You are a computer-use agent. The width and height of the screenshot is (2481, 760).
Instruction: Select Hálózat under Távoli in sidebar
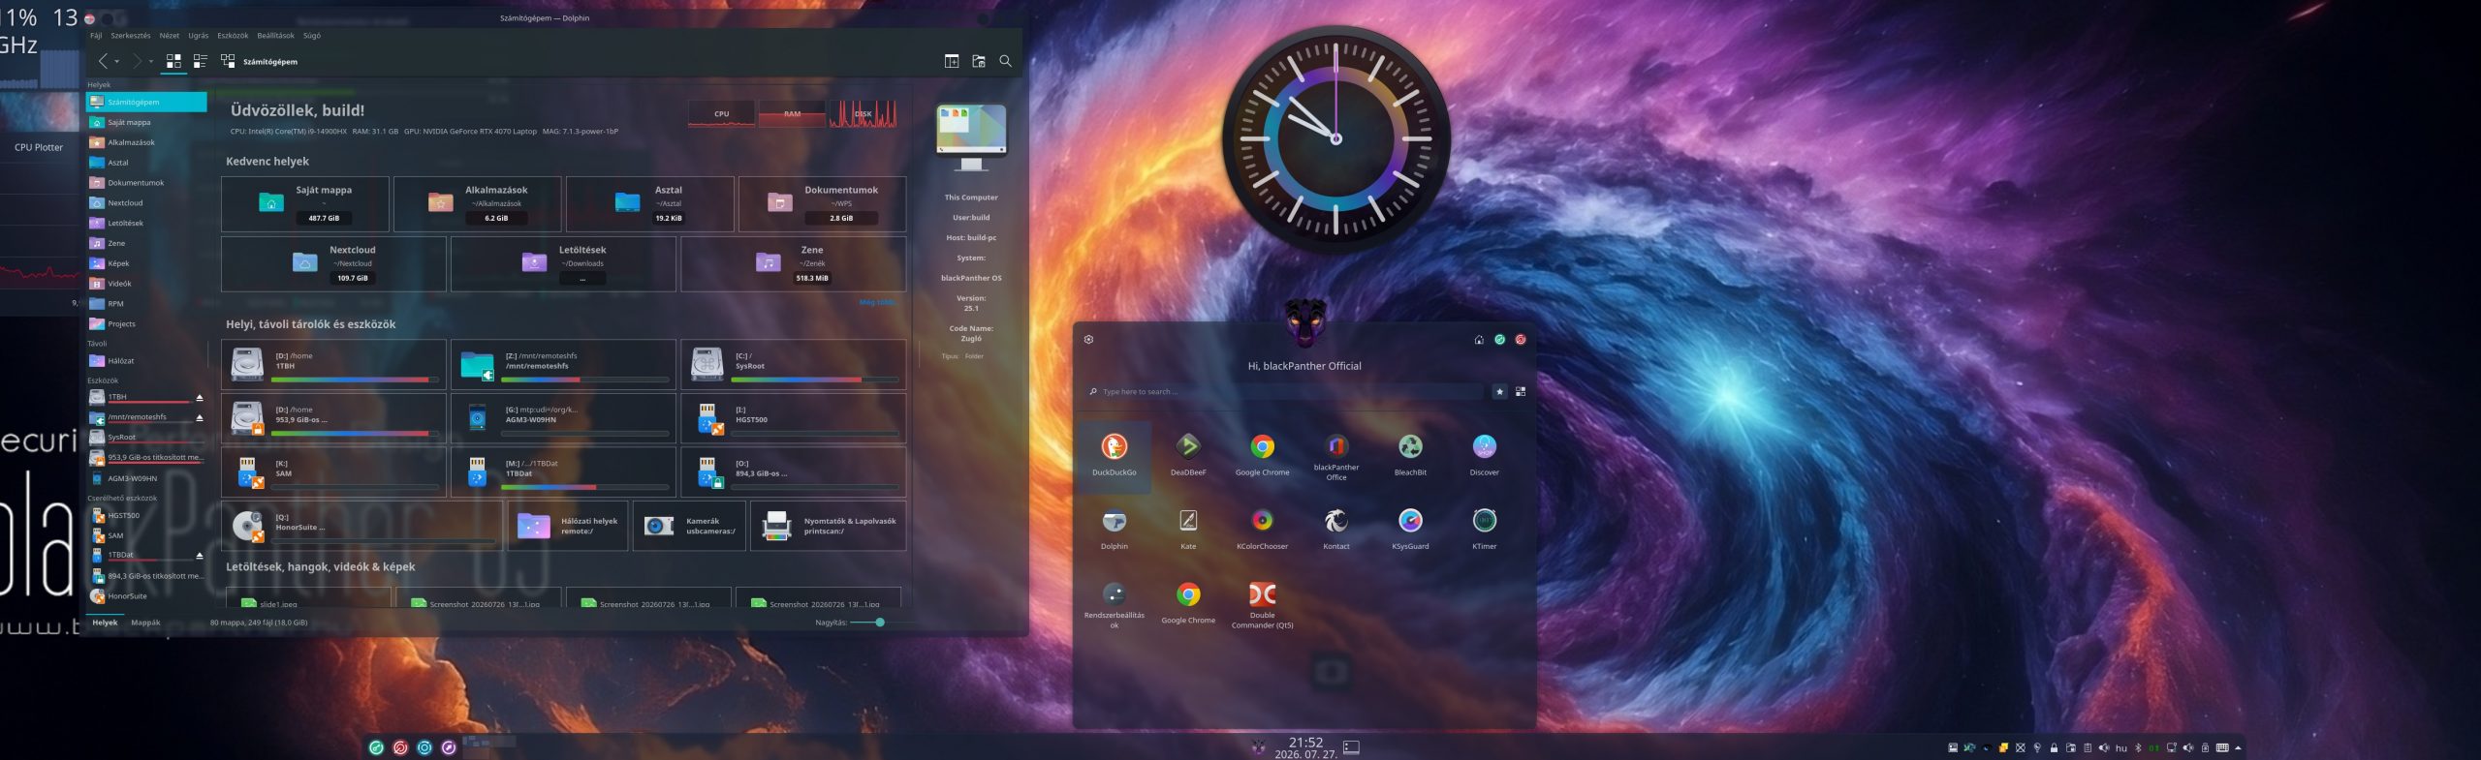pyautogui.click(x=146, y=361)
